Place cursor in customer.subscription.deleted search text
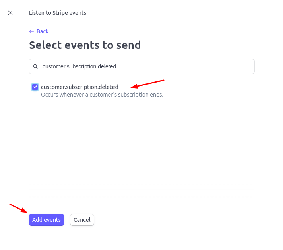Viewport: 283px width, 250px height. click(x=79, y=66)
